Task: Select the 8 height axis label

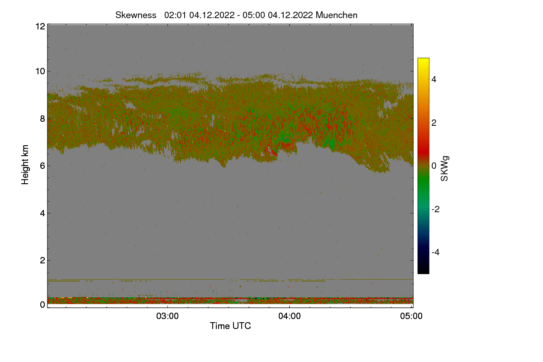Action: pos(43,119)
